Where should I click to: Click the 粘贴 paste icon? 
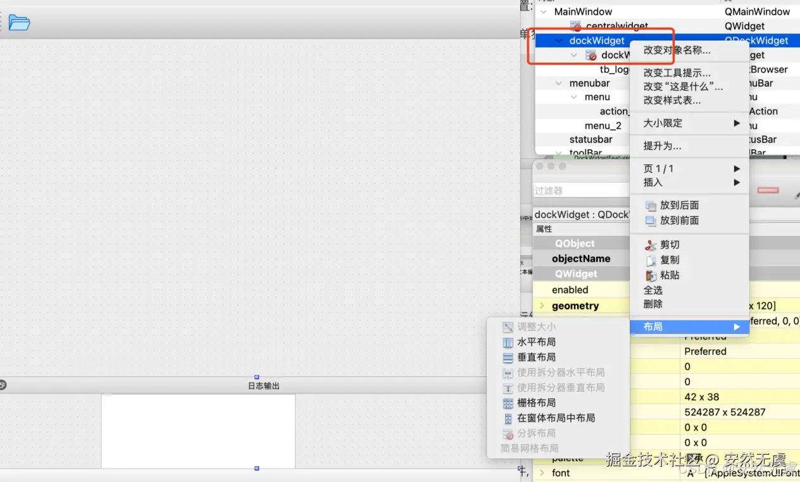point(651,275)
